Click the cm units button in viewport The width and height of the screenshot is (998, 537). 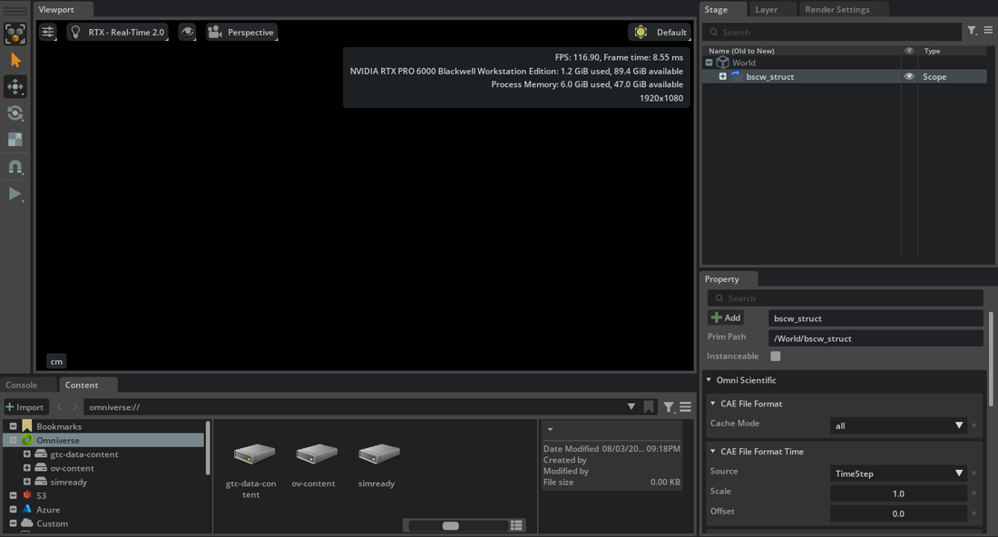[x=56, y=361]
